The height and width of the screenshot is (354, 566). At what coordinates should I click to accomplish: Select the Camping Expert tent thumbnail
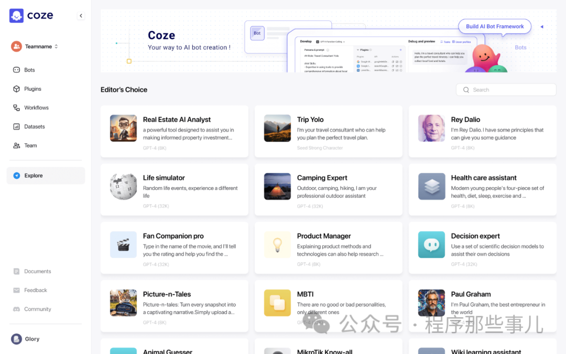[277, 187]
